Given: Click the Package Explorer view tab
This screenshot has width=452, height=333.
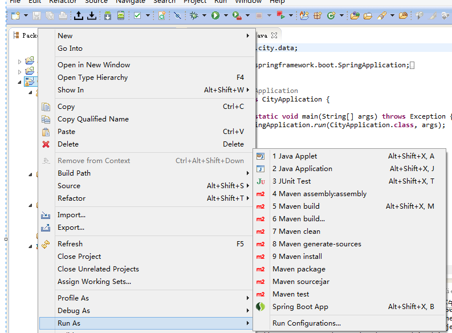Looking at the screenshot, I should click(26, 35).
